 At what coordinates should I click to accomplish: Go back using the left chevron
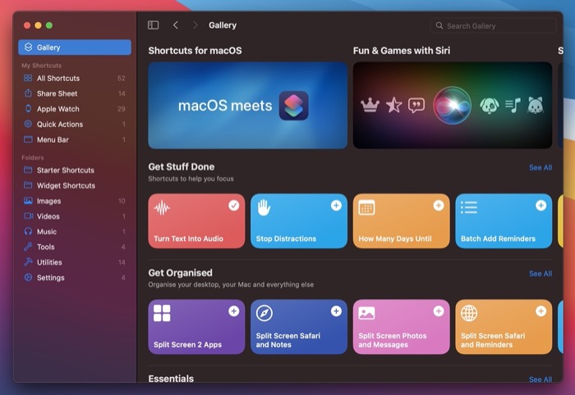coord(176,25)
